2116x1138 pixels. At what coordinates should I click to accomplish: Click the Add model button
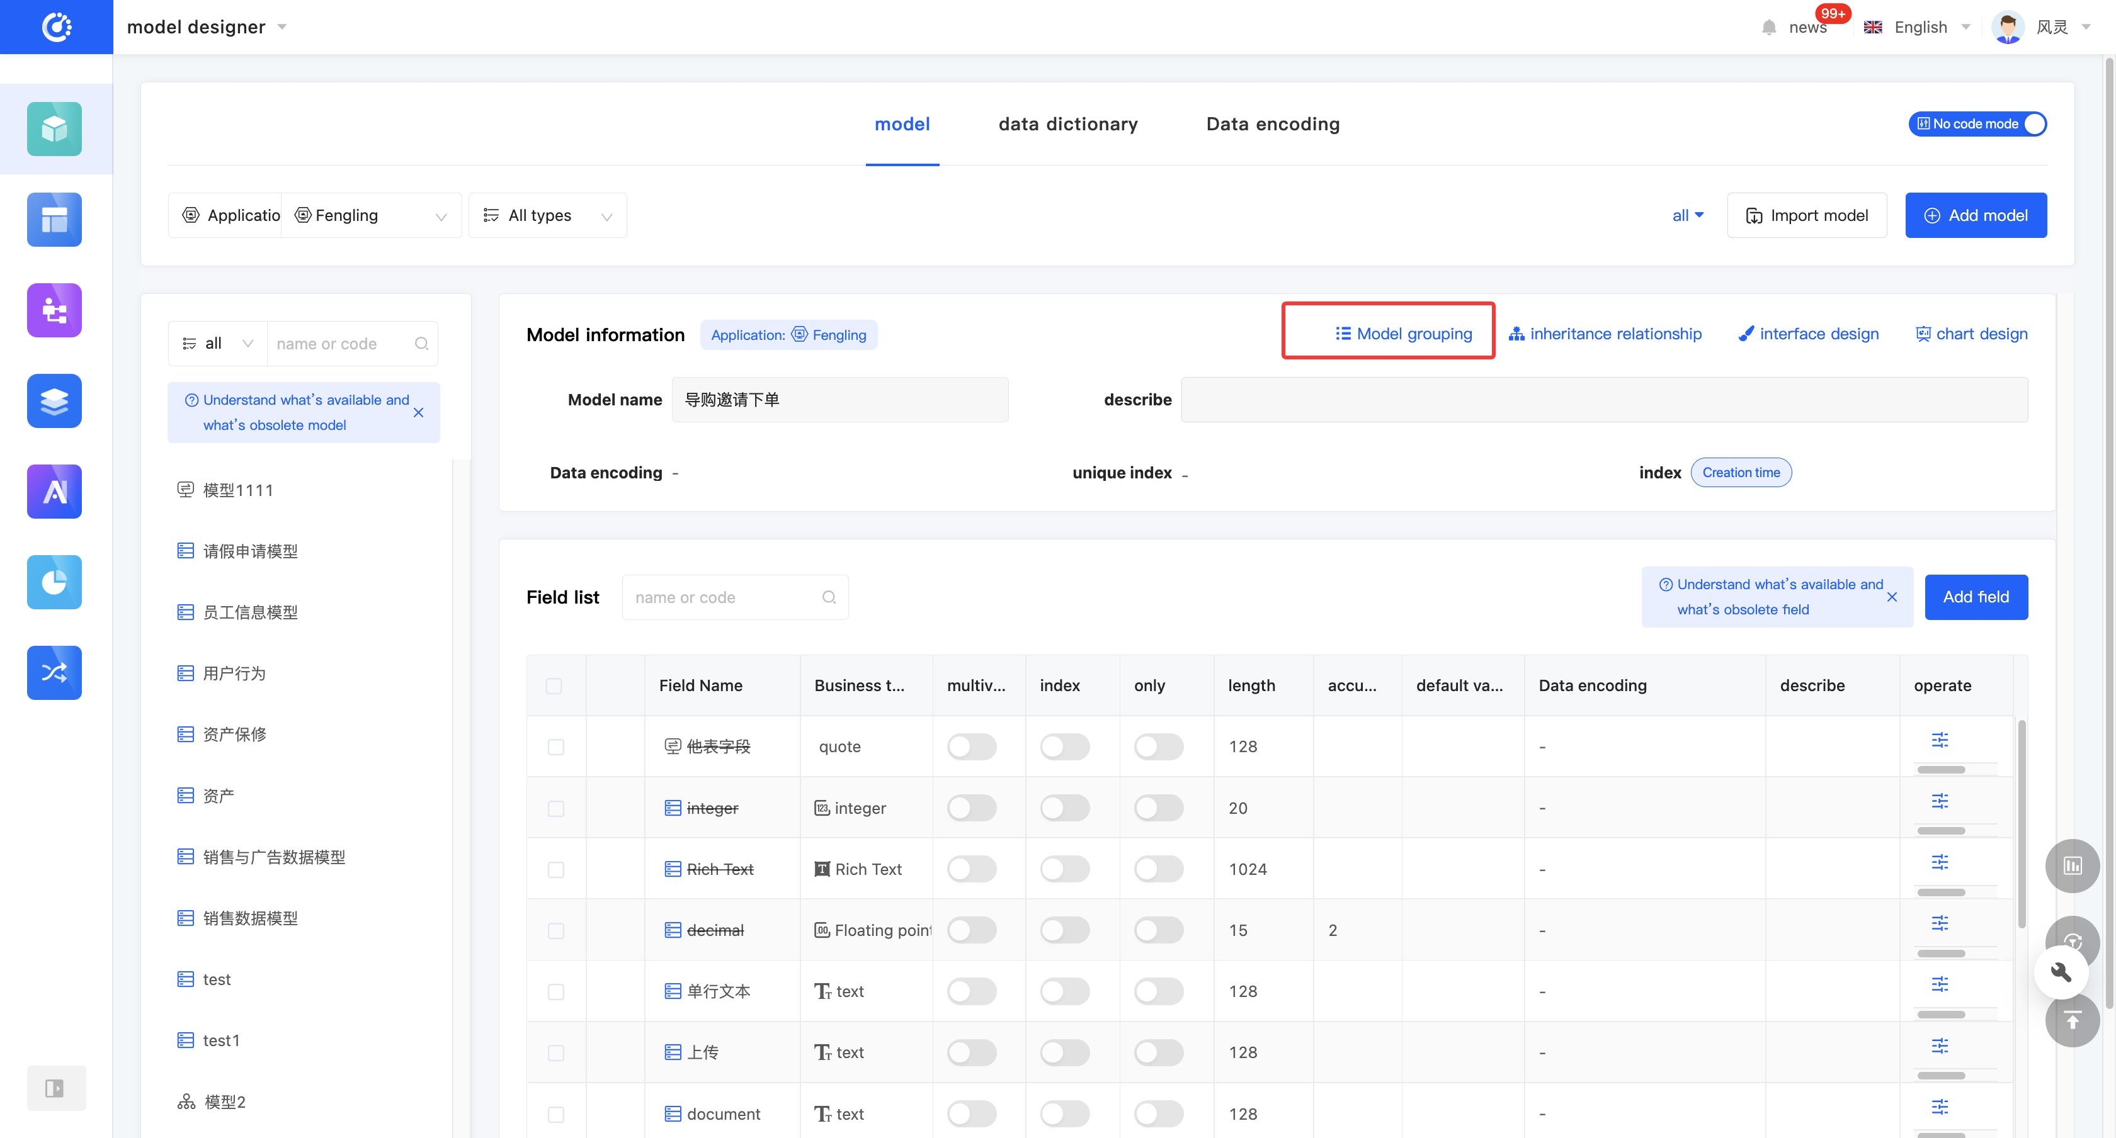(x=1975, y=215)
